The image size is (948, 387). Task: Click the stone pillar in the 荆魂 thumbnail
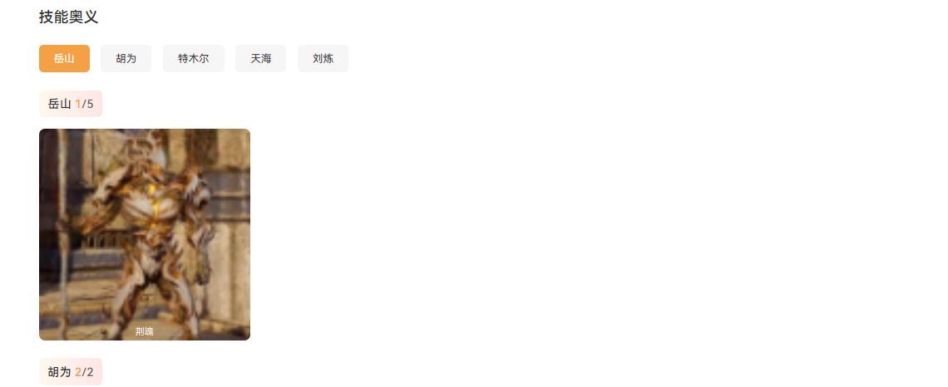[62, 234]
